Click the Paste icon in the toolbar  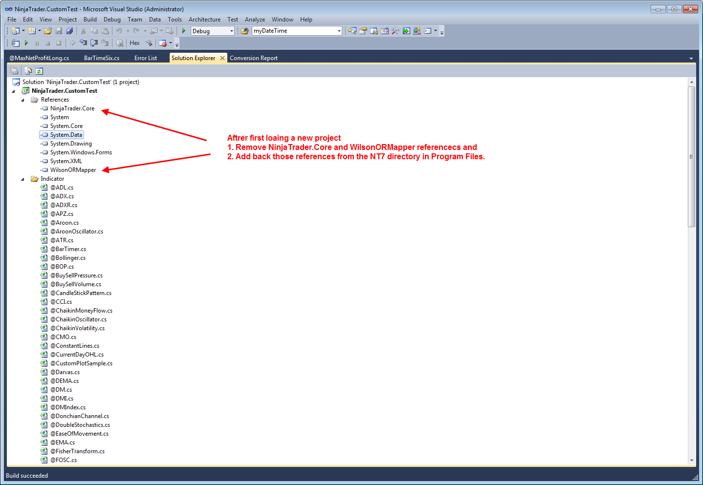tap(105, 31)
